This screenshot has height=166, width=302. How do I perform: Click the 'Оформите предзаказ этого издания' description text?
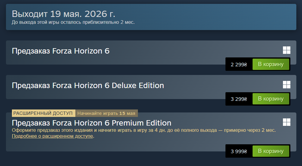point(144,130)
